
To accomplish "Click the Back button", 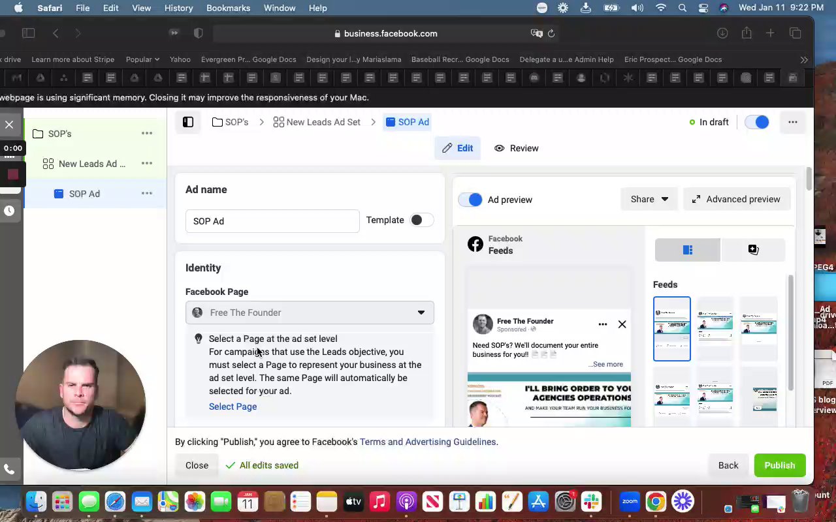I will (728, 465).
